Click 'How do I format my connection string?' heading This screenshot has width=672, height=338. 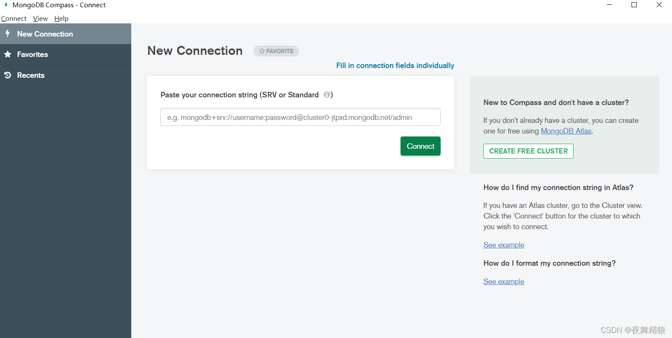[x=549, y=263]
